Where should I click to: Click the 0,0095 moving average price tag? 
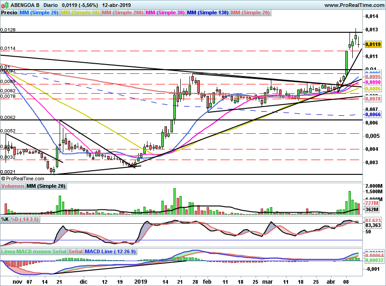point(373,77)
